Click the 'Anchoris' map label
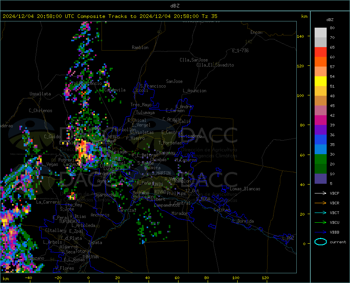The width and height of the screenshot is (350, 283). 100,215
